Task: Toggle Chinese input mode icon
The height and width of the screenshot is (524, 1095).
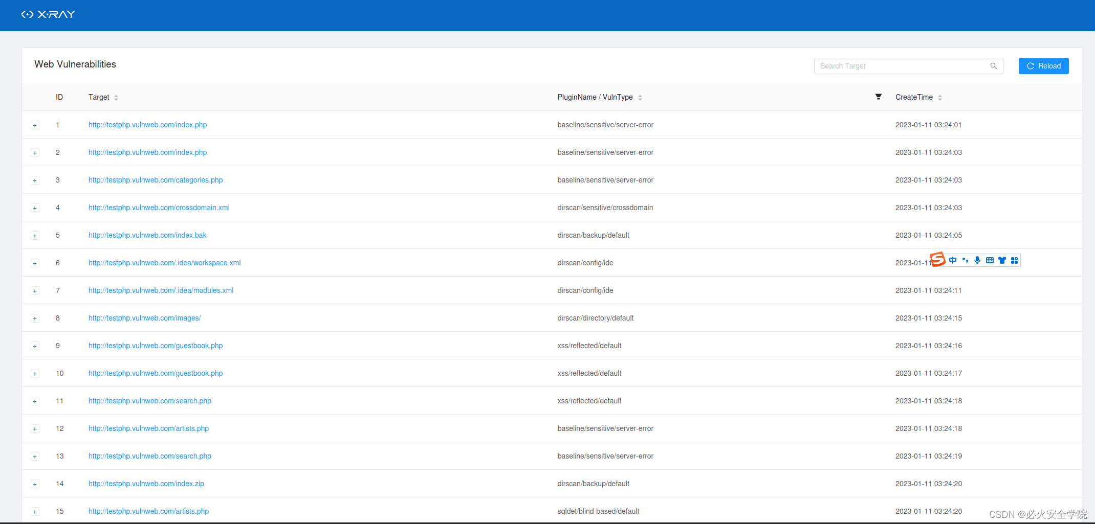Action: tap(953, 260)
